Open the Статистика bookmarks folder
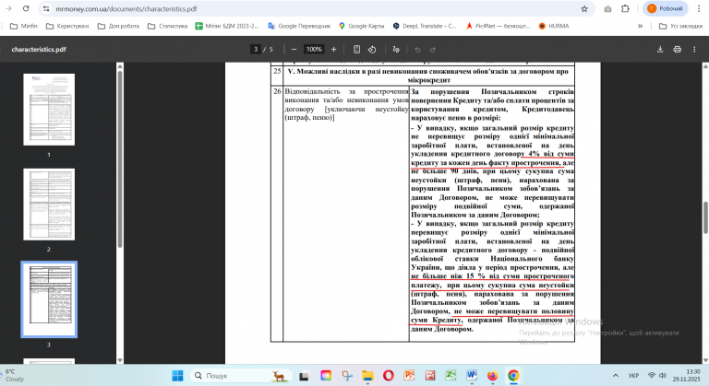This screenshot has width=709, height=386. point(168,26)
